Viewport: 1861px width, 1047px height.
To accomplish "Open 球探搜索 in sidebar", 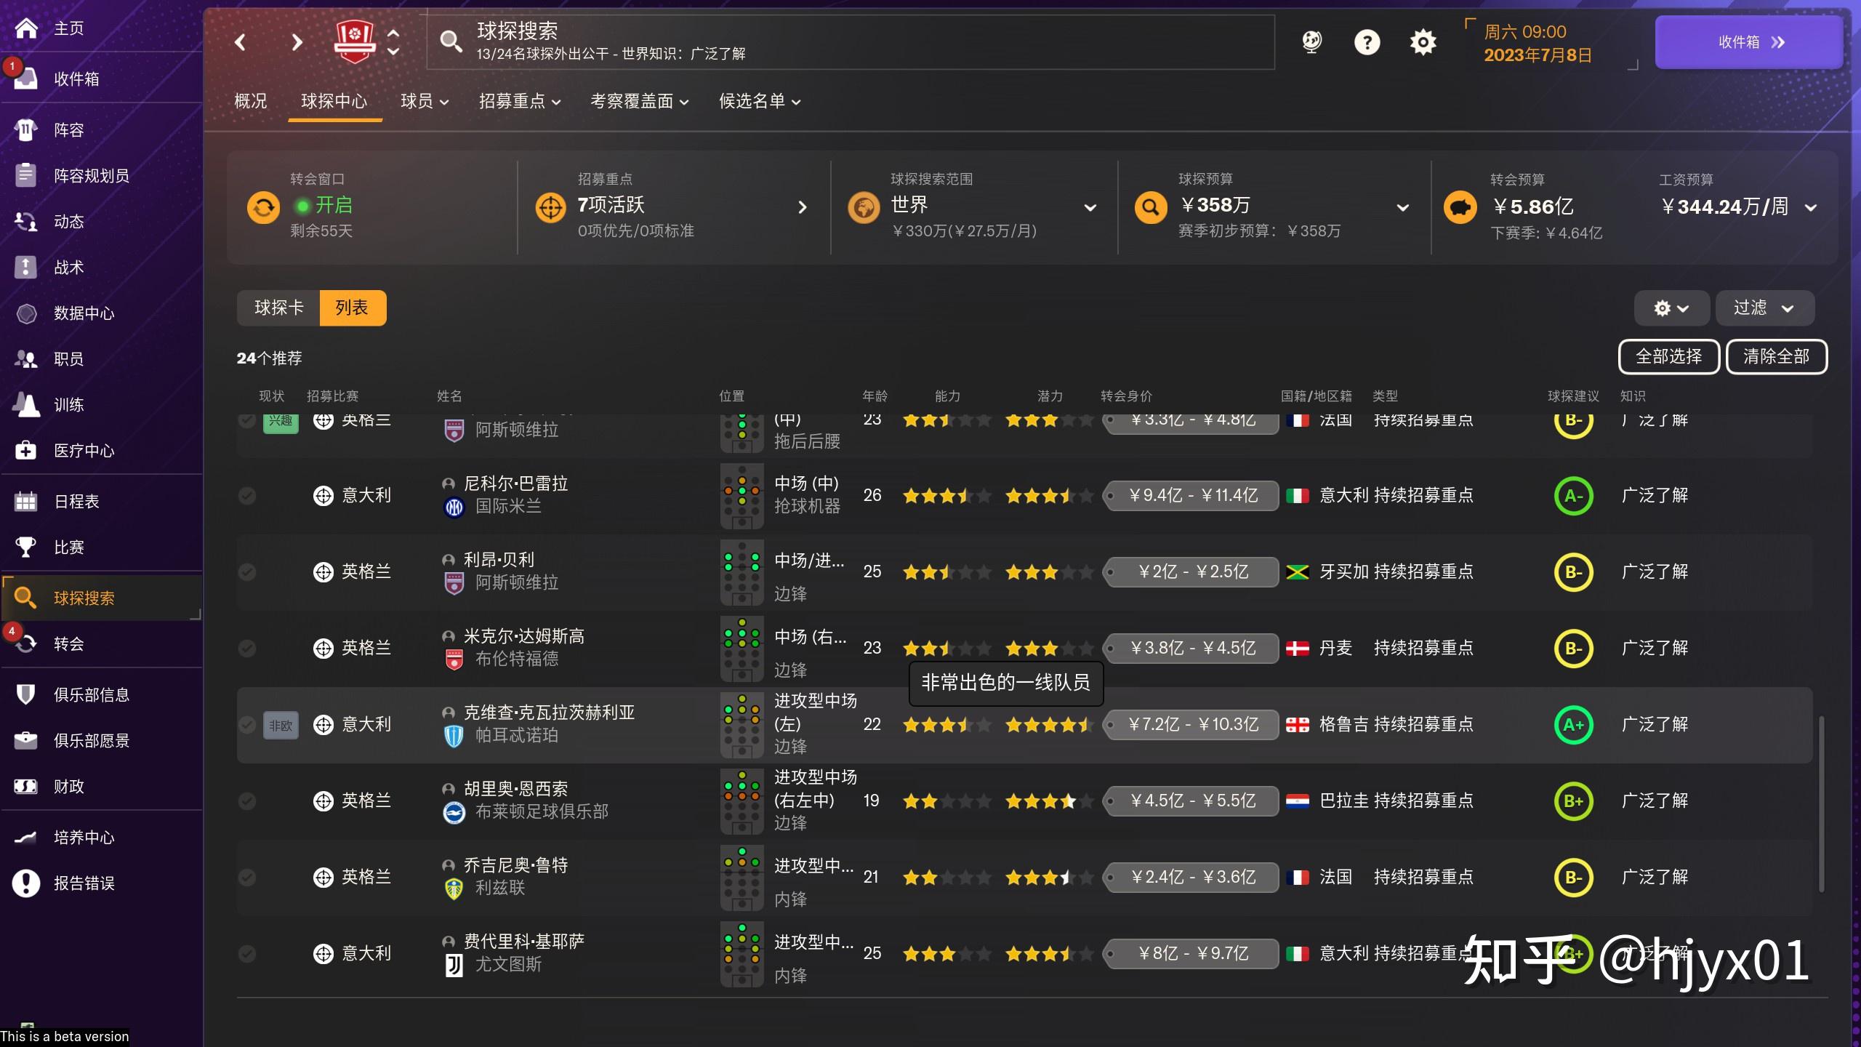I will 102,598.
